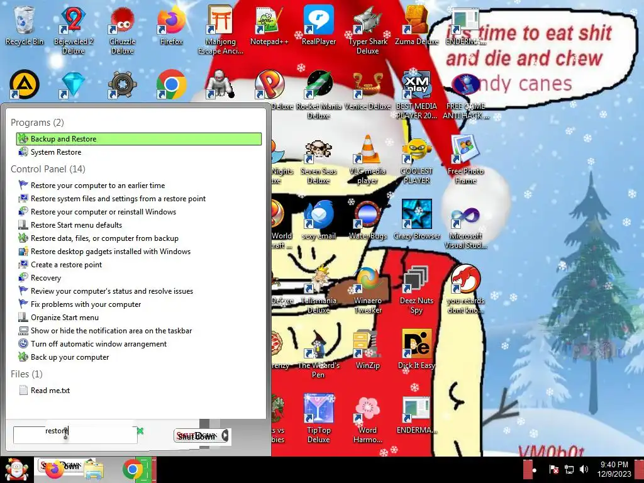Open BEST MEDIA PLAYER XMPlay shortcut
Image resolution: width=644 pixels, height=483 pixels.
417,94
